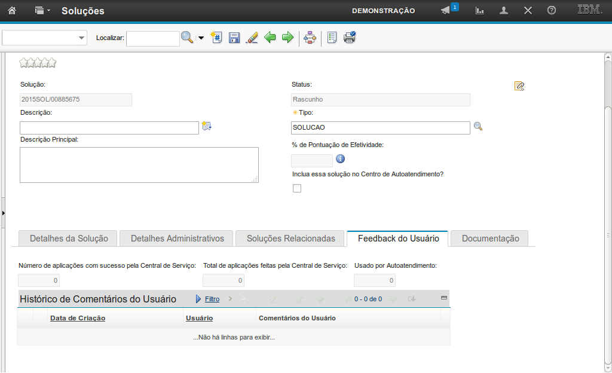Open the Go To applications menu
The image size is (612, 373).
tap(42, 11)
